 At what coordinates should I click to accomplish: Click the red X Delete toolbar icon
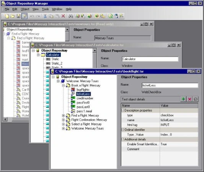[63, 16]
